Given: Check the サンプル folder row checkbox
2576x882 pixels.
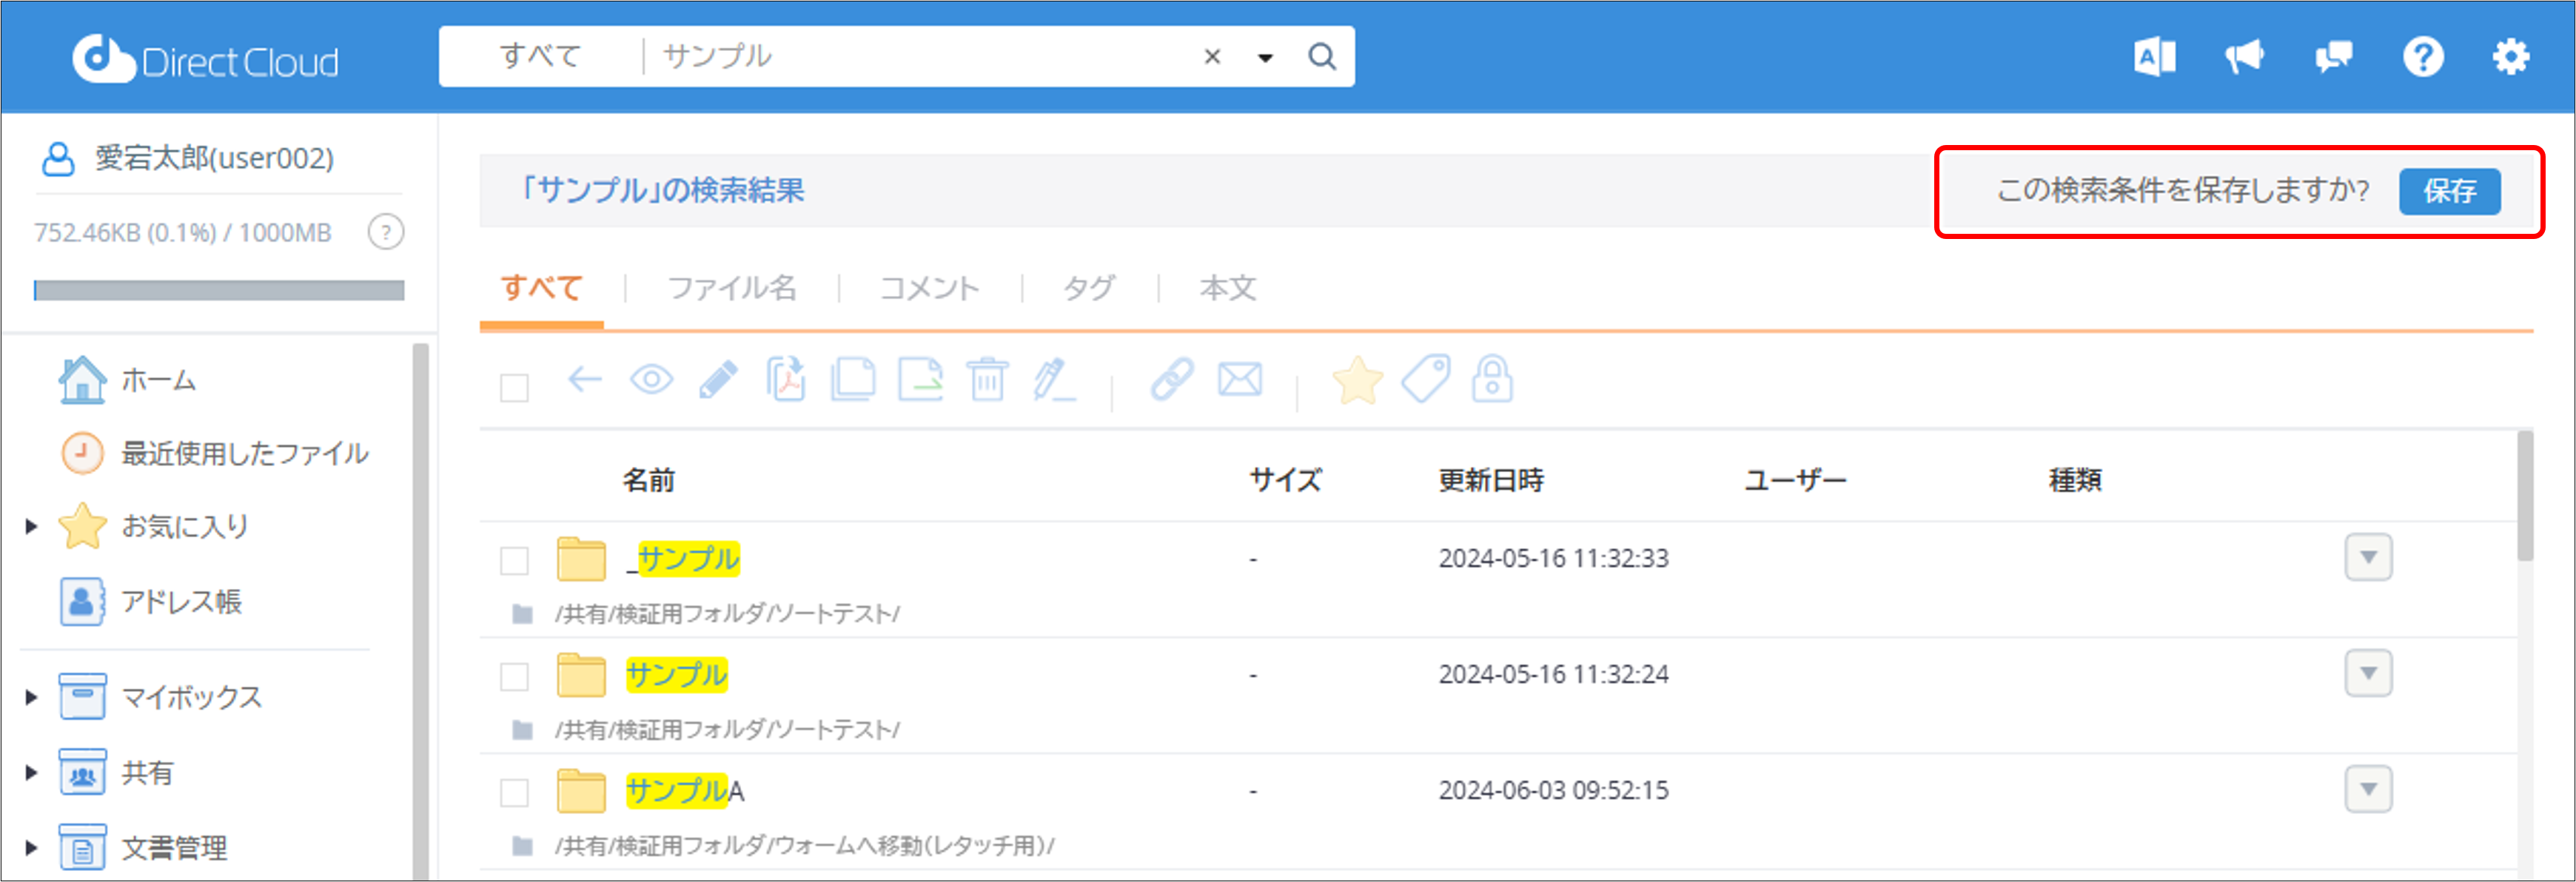Looking at the screenshot, I should [514, 677].
